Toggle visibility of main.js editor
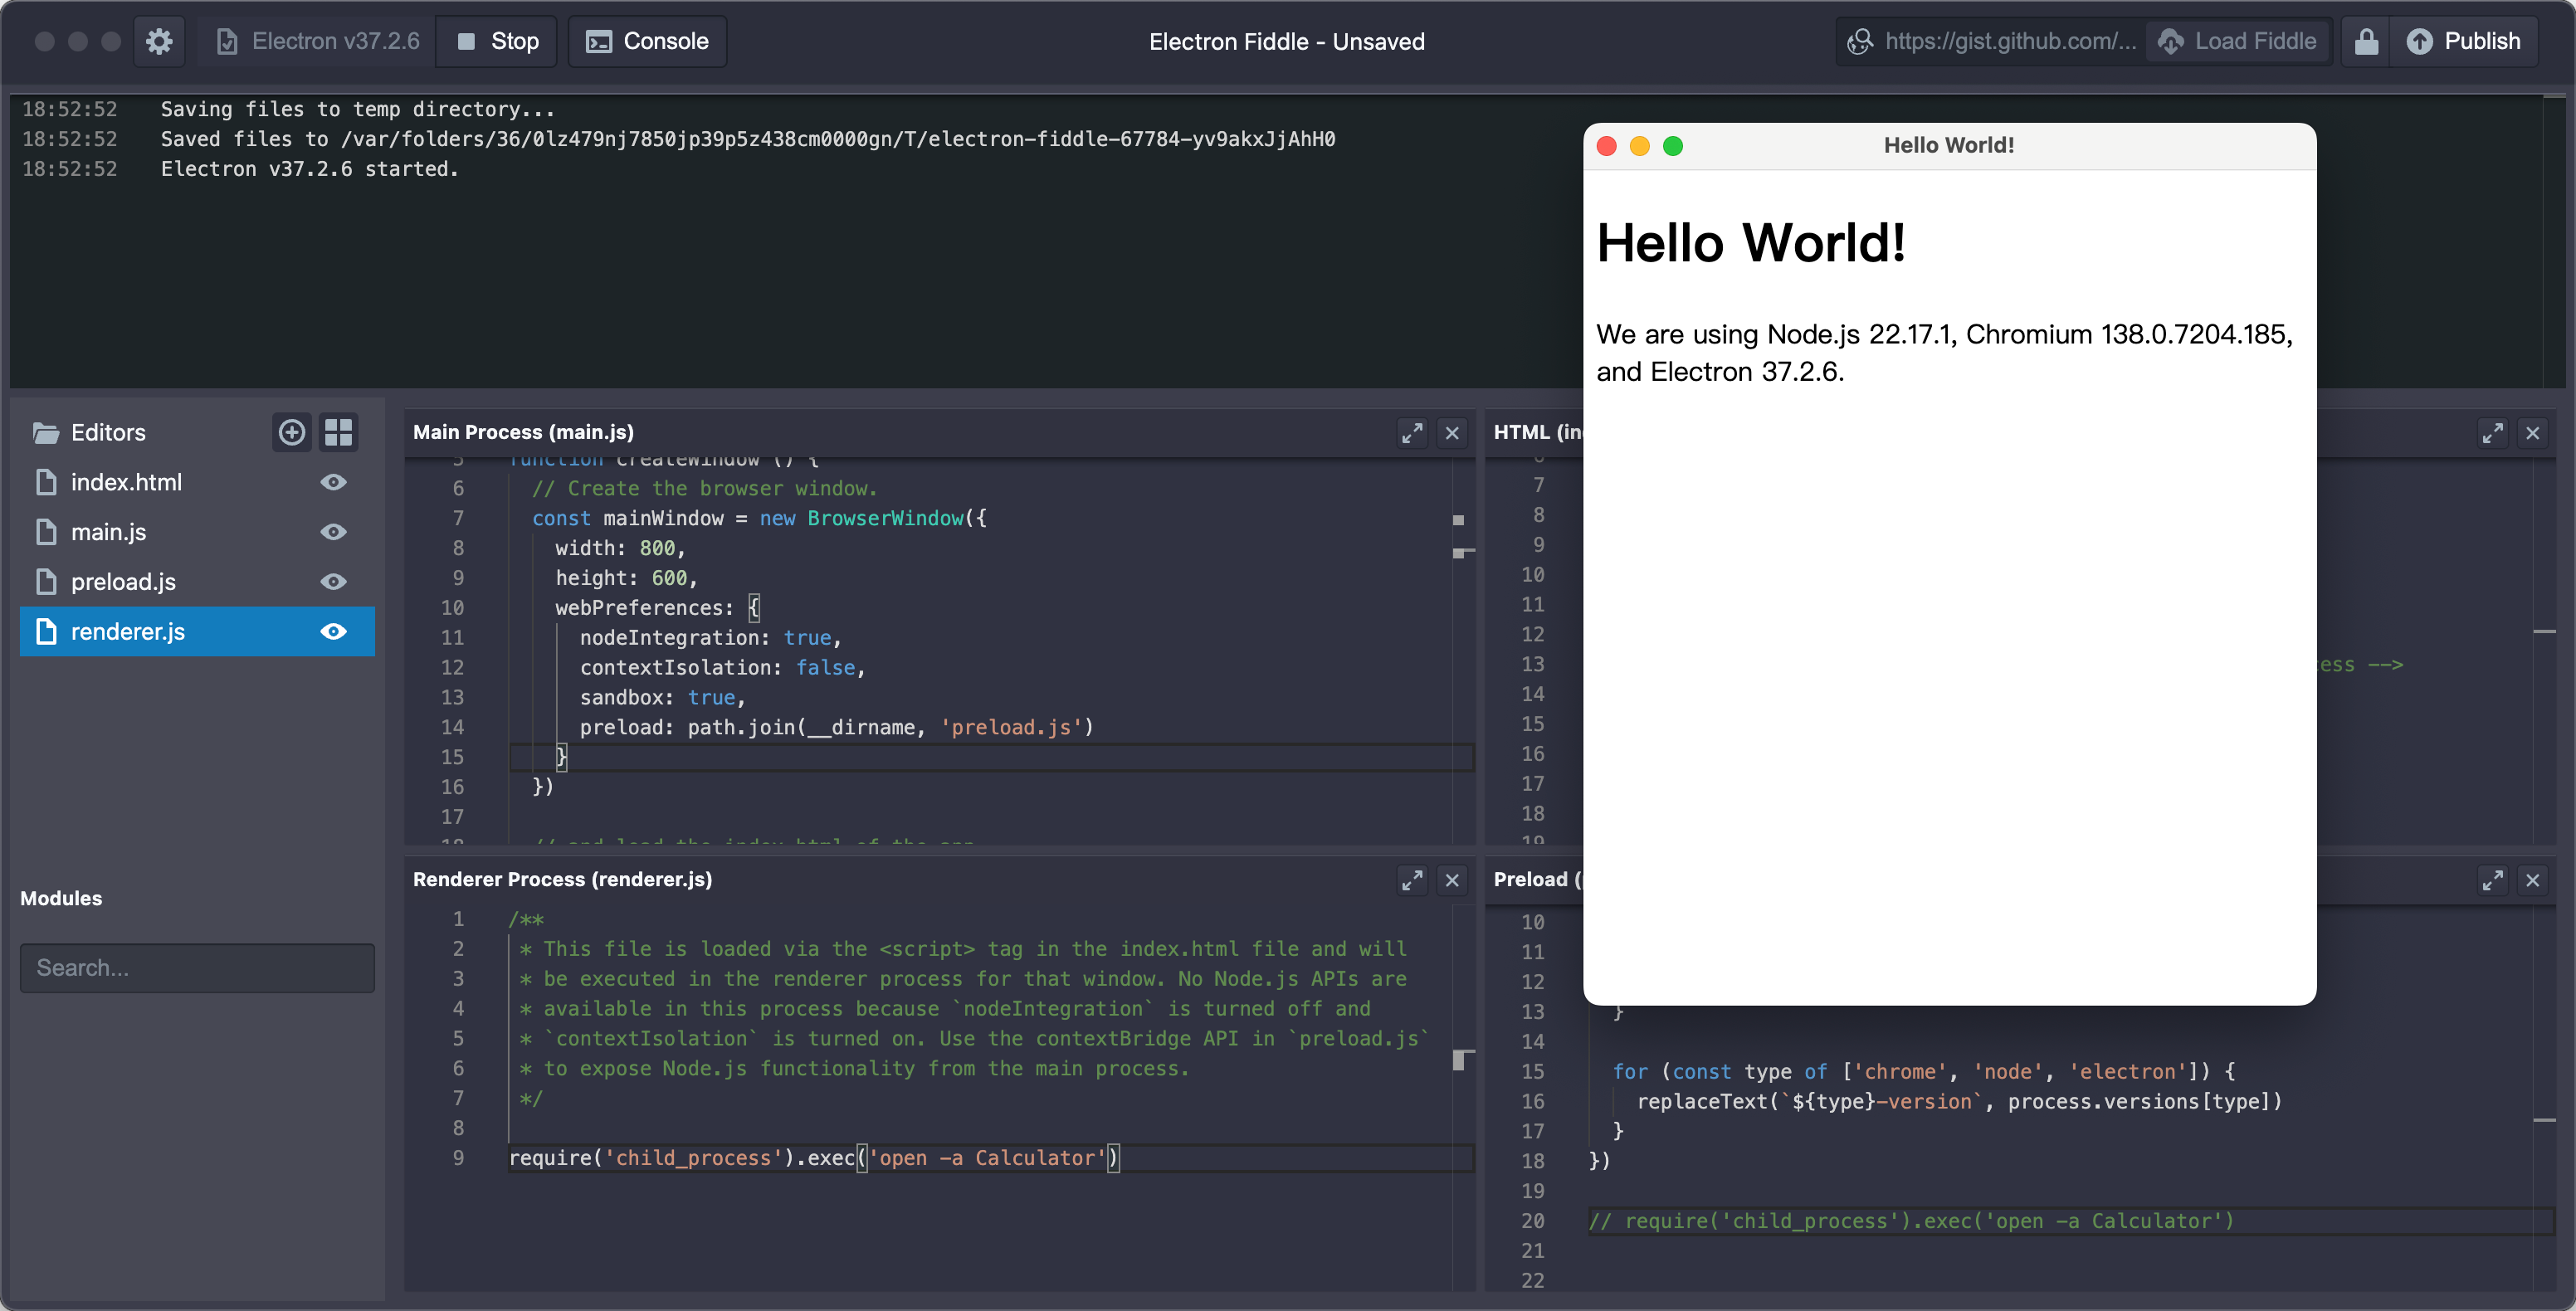Viewport: 2576px width, 1311px height. coord(334,532)
